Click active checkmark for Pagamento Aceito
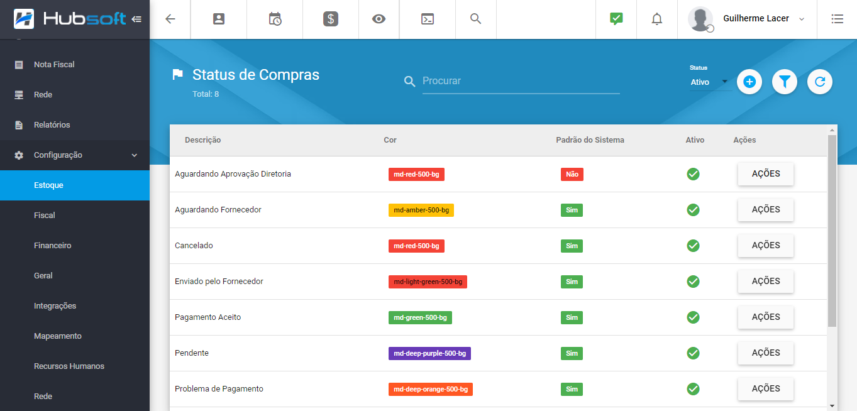 (x=694, y=317)
